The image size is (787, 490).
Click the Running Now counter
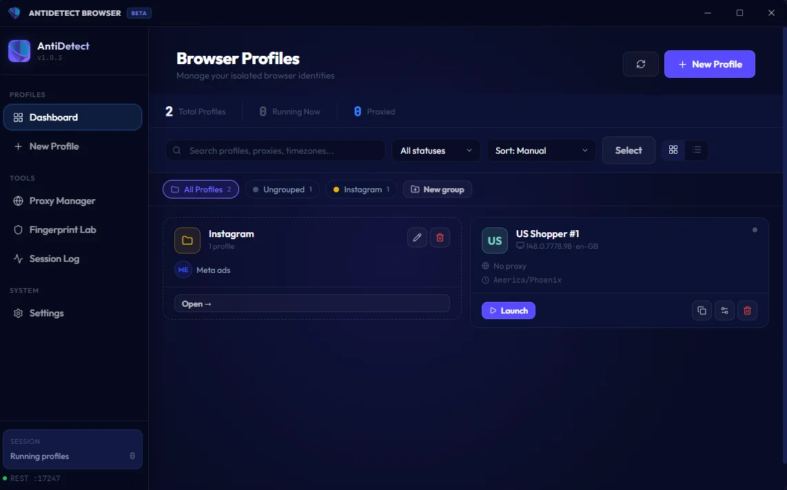(x=289, y=112)
